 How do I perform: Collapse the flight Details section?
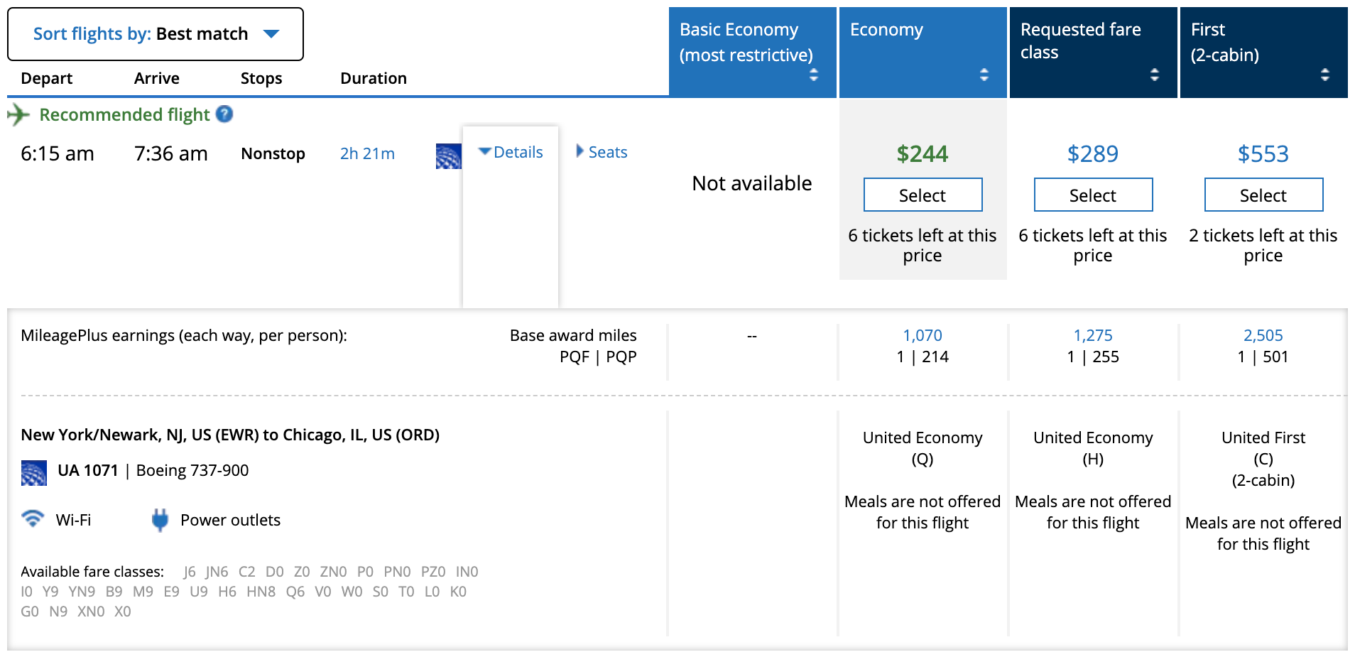pos(511,152)
